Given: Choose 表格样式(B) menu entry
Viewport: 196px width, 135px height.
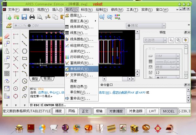Looking at the screenshot, I should (81, 69).
